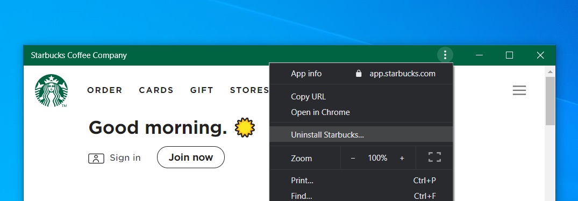Click the Join now button

[190, 157]
